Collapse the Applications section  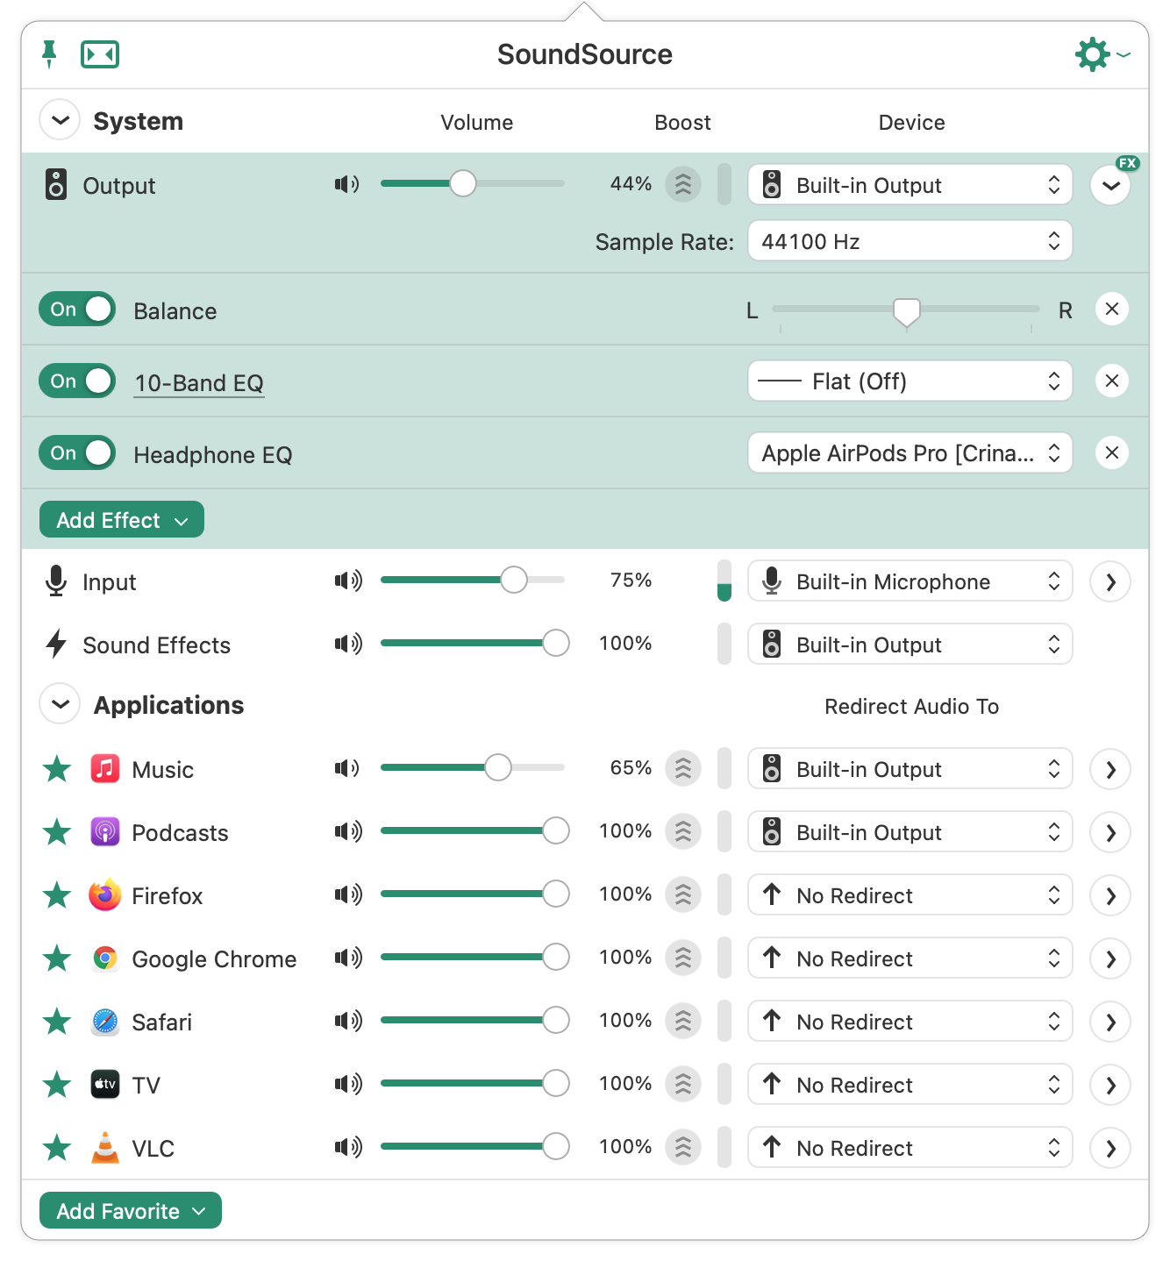pos(60,704)
